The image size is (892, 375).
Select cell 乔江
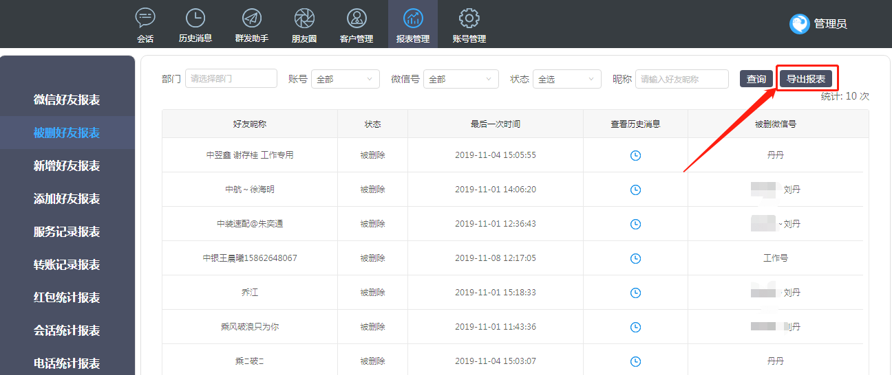250,293
